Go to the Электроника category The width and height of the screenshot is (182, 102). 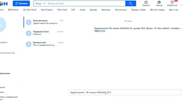tap(121, 10)
